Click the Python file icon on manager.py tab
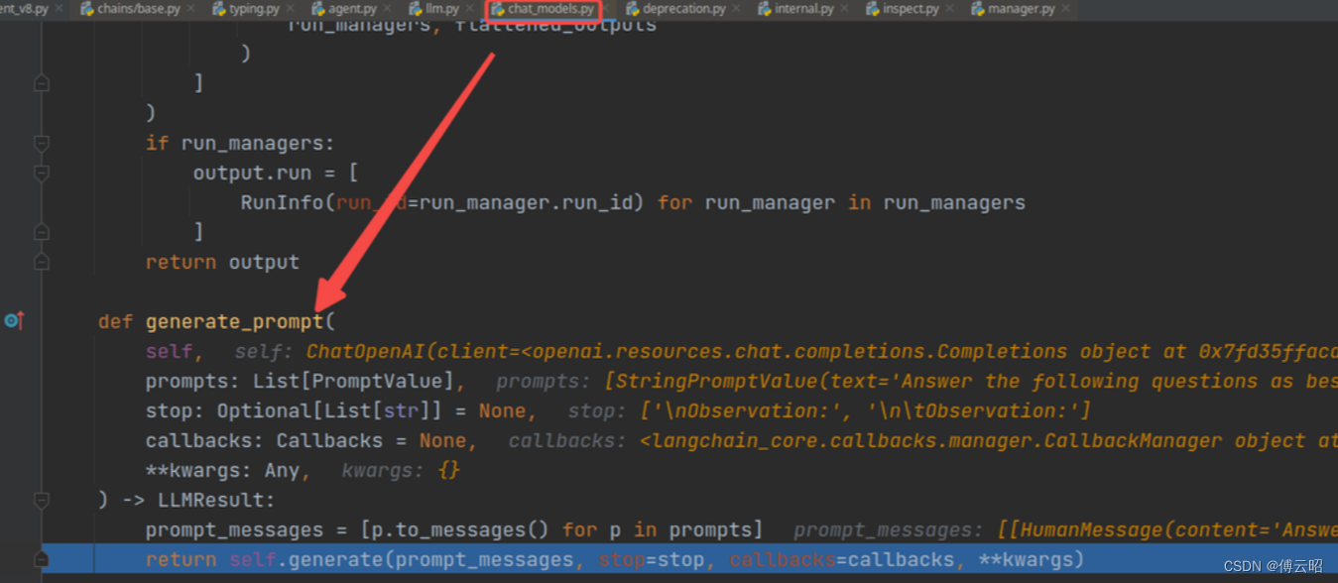 point(978,9)
